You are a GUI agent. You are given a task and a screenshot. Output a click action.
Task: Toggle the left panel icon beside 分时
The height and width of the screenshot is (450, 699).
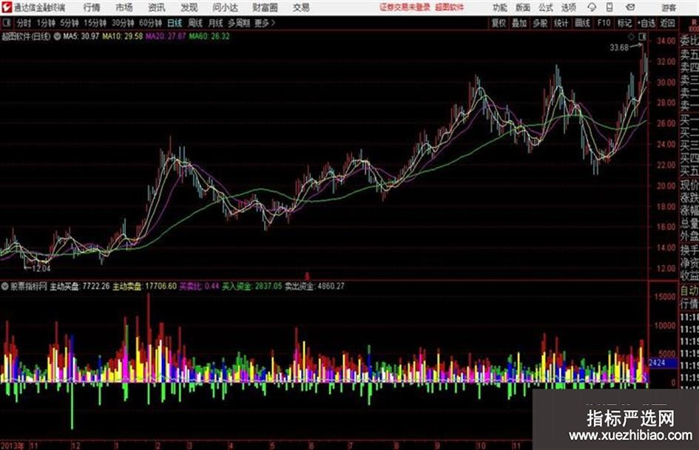[6, 23]
